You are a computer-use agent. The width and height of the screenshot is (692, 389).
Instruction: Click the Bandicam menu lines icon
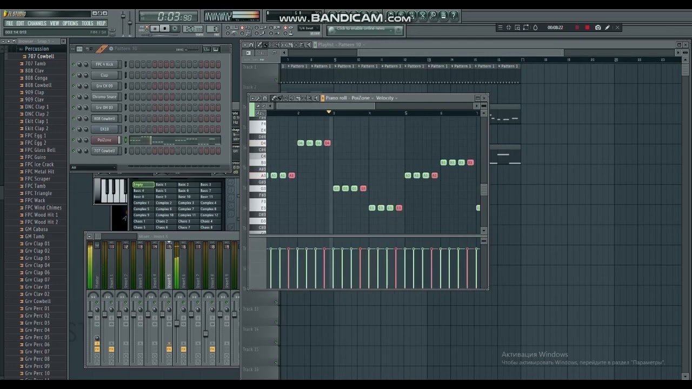tap(500, 28)
